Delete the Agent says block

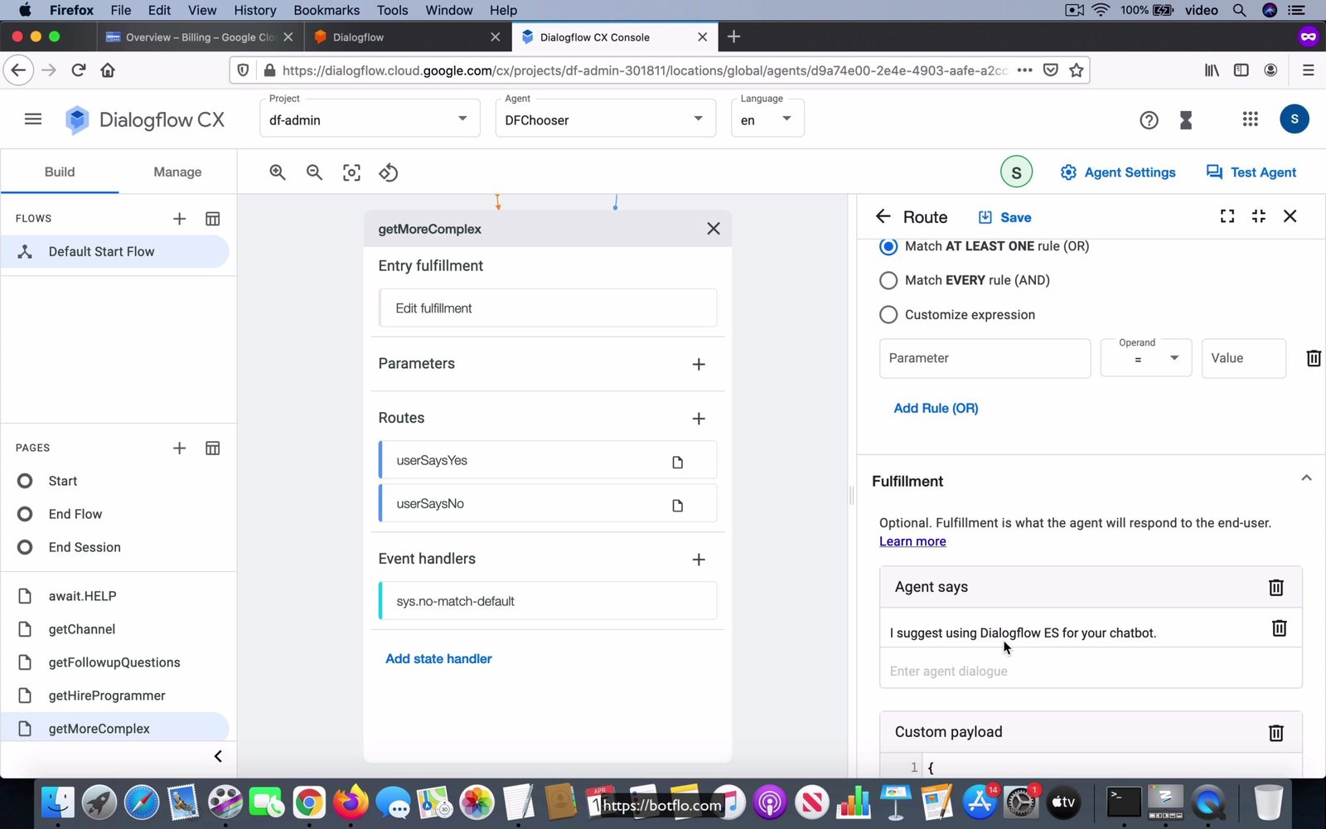click(x=1276, y=587)
